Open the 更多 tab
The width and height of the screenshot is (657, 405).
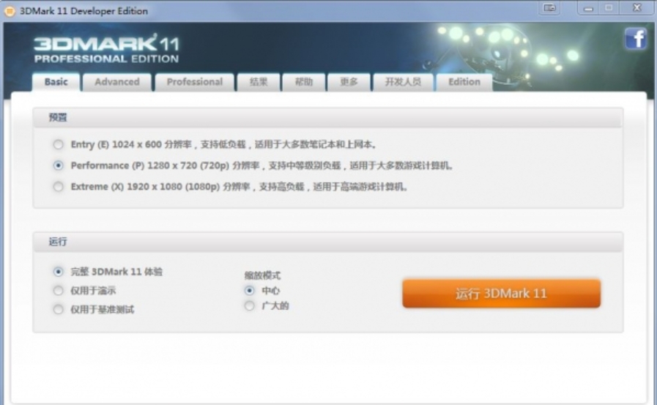(349, 82)
